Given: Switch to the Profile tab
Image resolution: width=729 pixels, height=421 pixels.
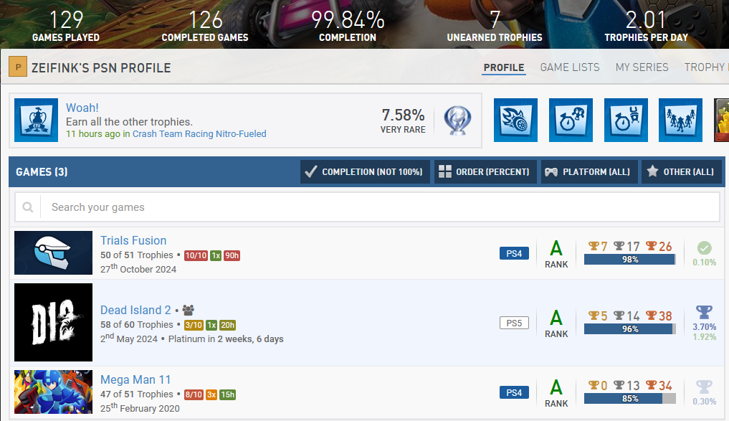Looking at the screenshot, I should [504, 67].
